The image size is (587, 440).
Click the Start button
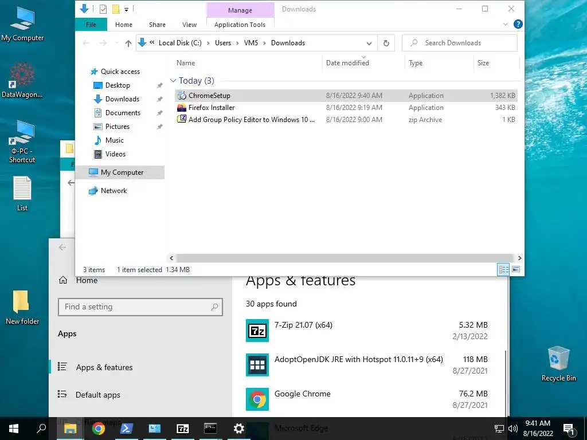click(14, 429)
